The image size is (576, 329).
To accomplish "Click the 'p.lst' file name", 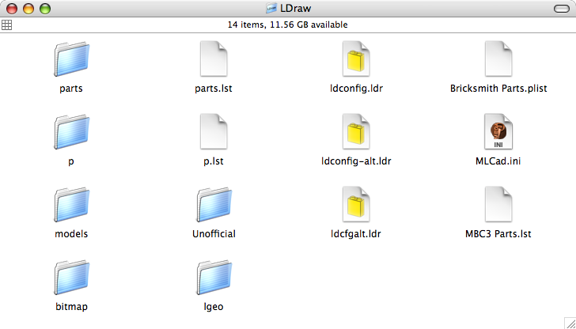I will click(x=214, y=161).
